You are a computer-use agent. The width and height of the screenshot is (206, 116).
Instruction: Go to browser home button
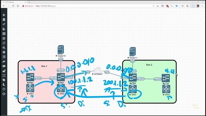(18, 6)
